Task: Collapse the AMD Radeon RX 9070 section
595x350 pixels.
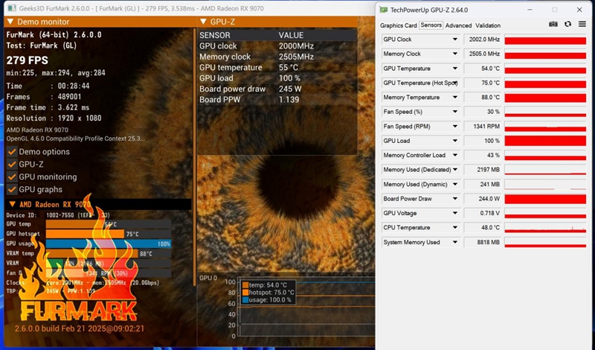Action: [12, 205]
